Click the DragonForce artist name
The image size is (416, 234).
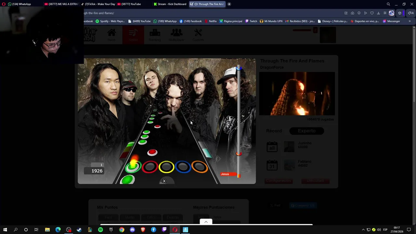(x=272, y=67)
